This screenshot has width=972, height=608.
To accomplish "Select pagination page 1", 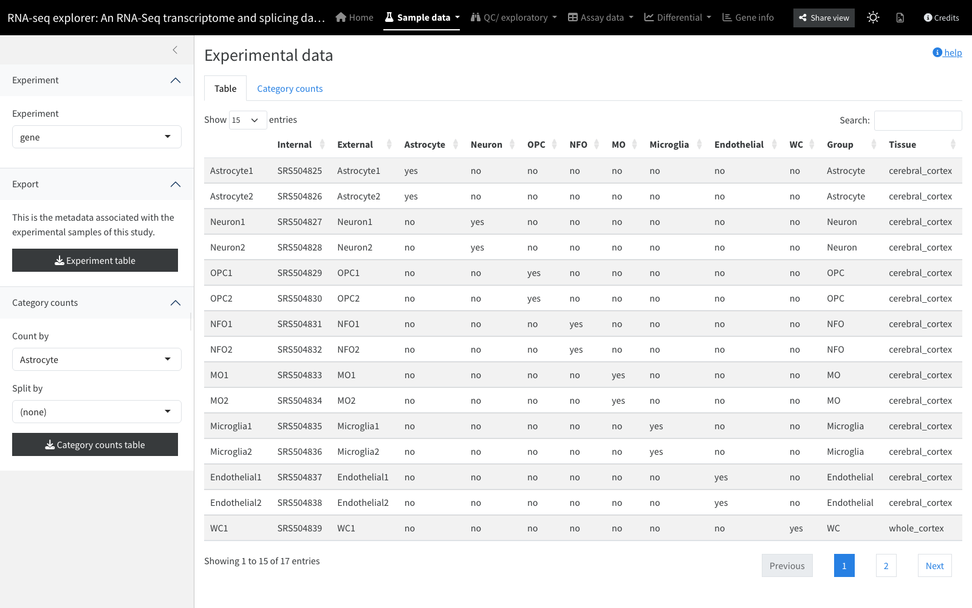I will 844,565.
